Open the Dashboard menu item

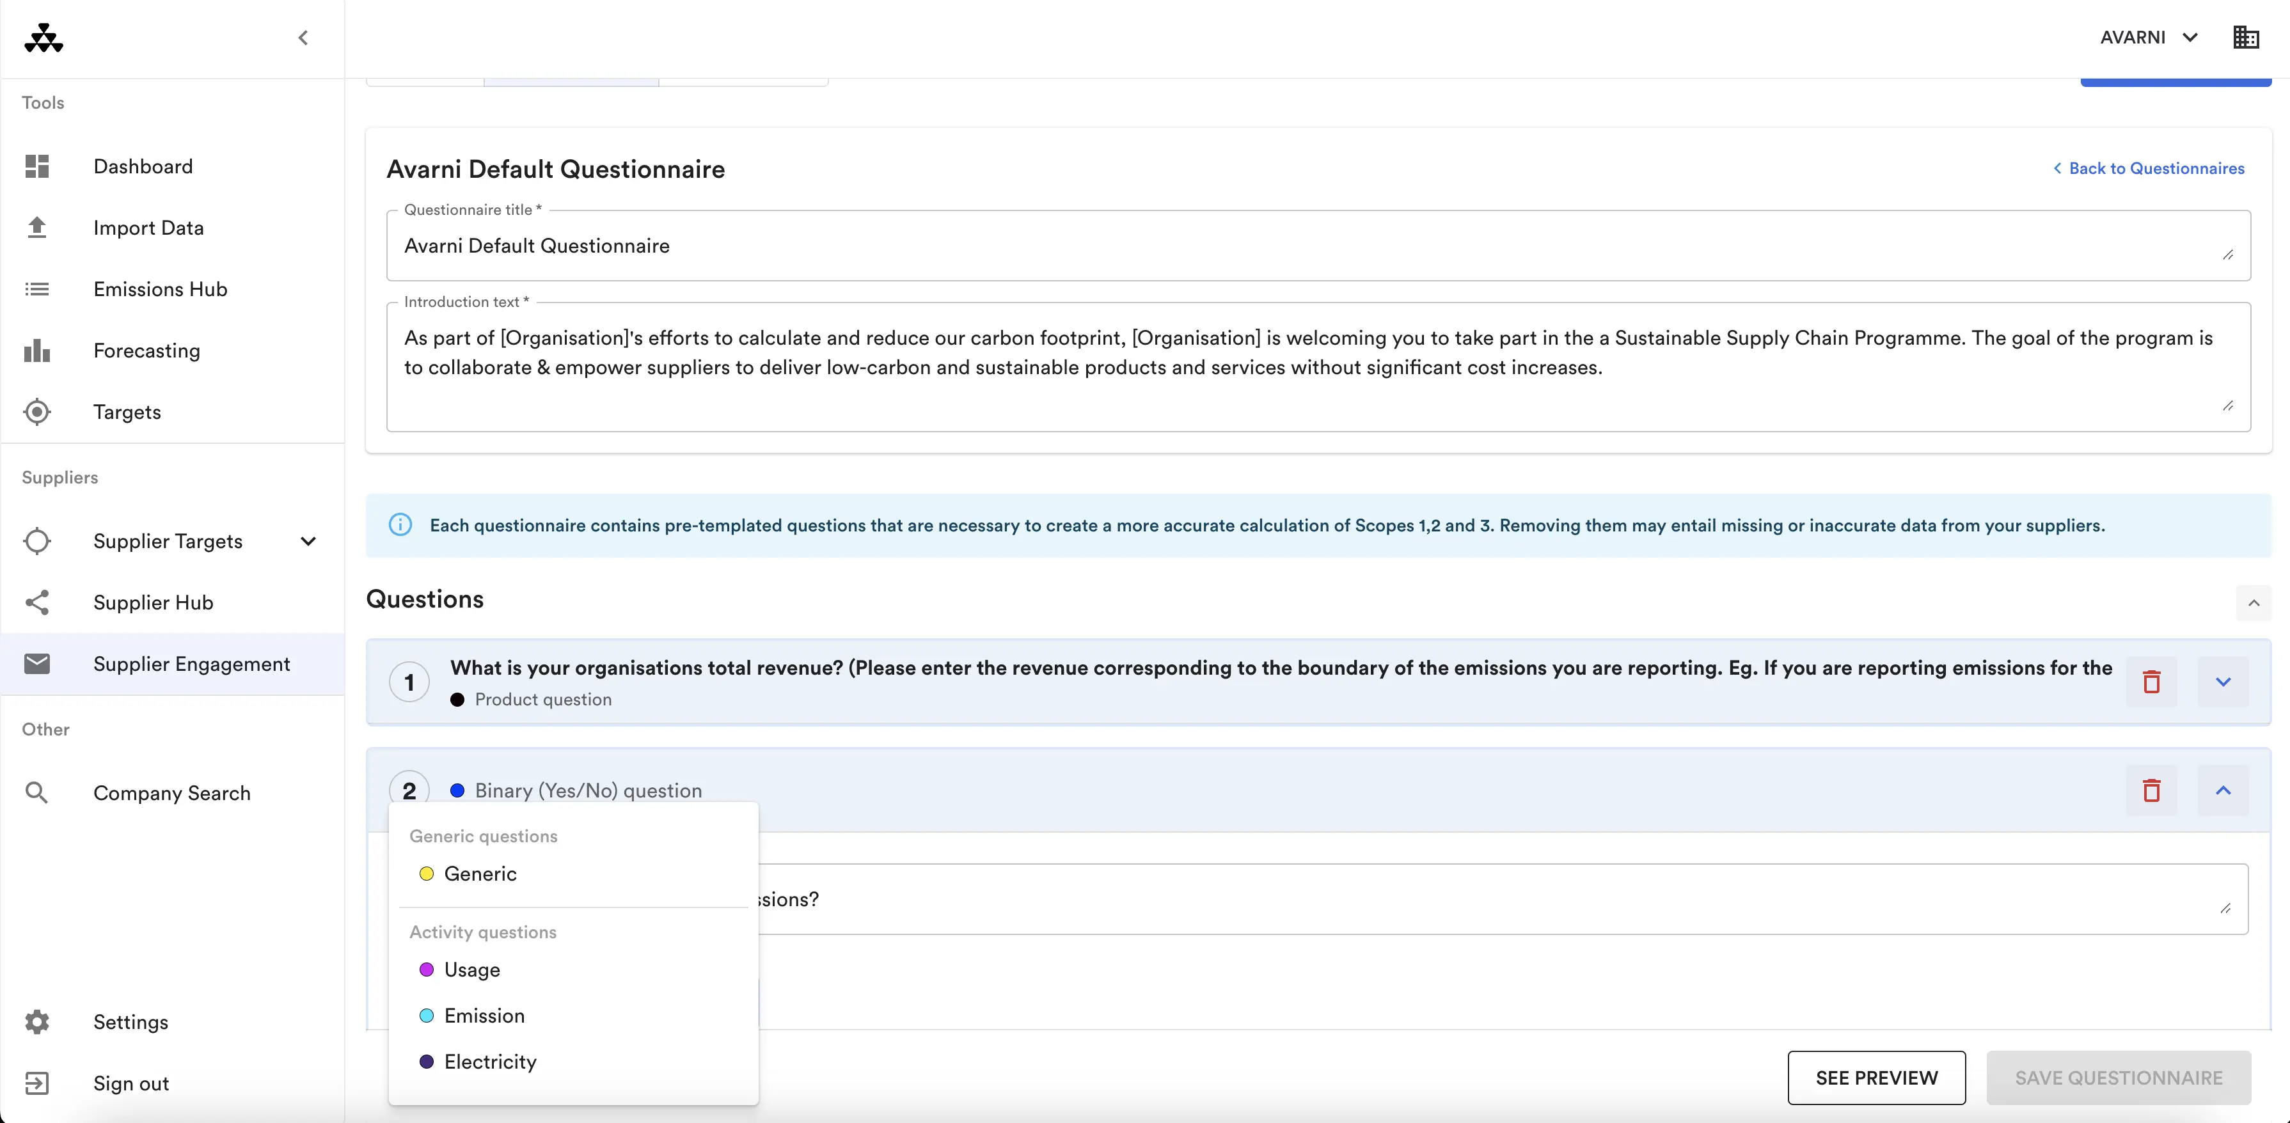(173, 166)
